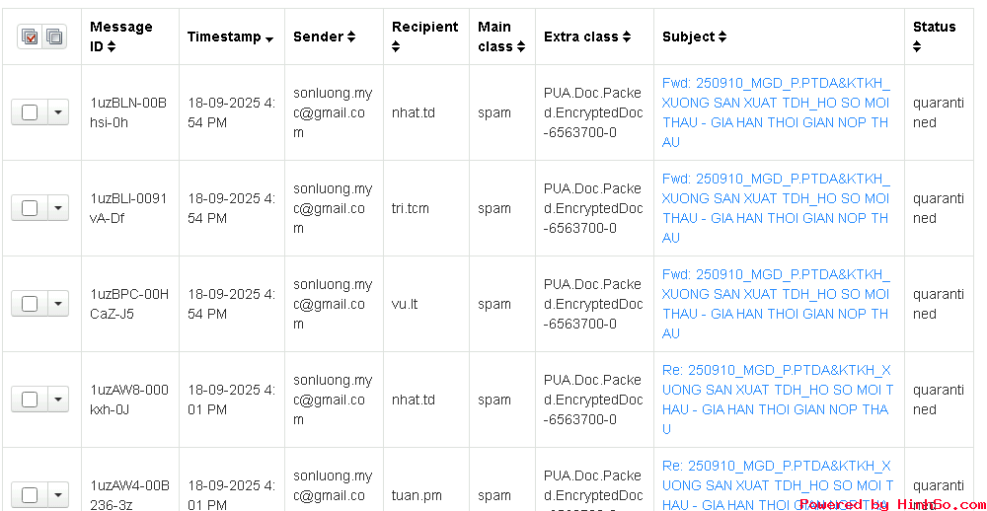Open the dropdown arrow for tuan.pm row
Image resolution: width=987 pixels, height=511 pixels.
[x=58, y=495]
